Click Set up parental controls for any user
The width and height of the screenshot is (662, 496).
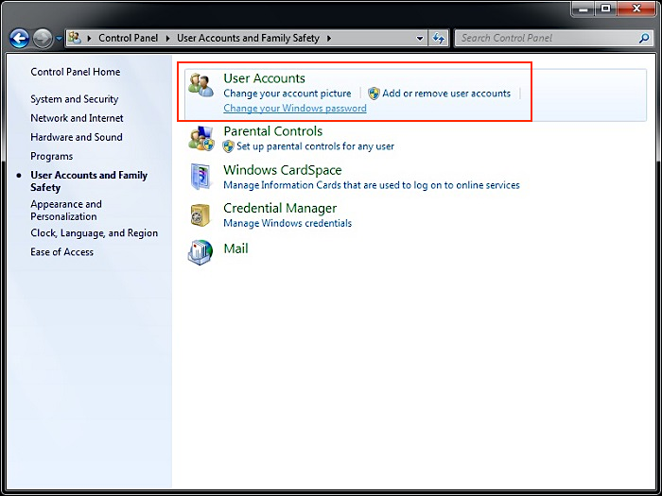click(315, 146)
